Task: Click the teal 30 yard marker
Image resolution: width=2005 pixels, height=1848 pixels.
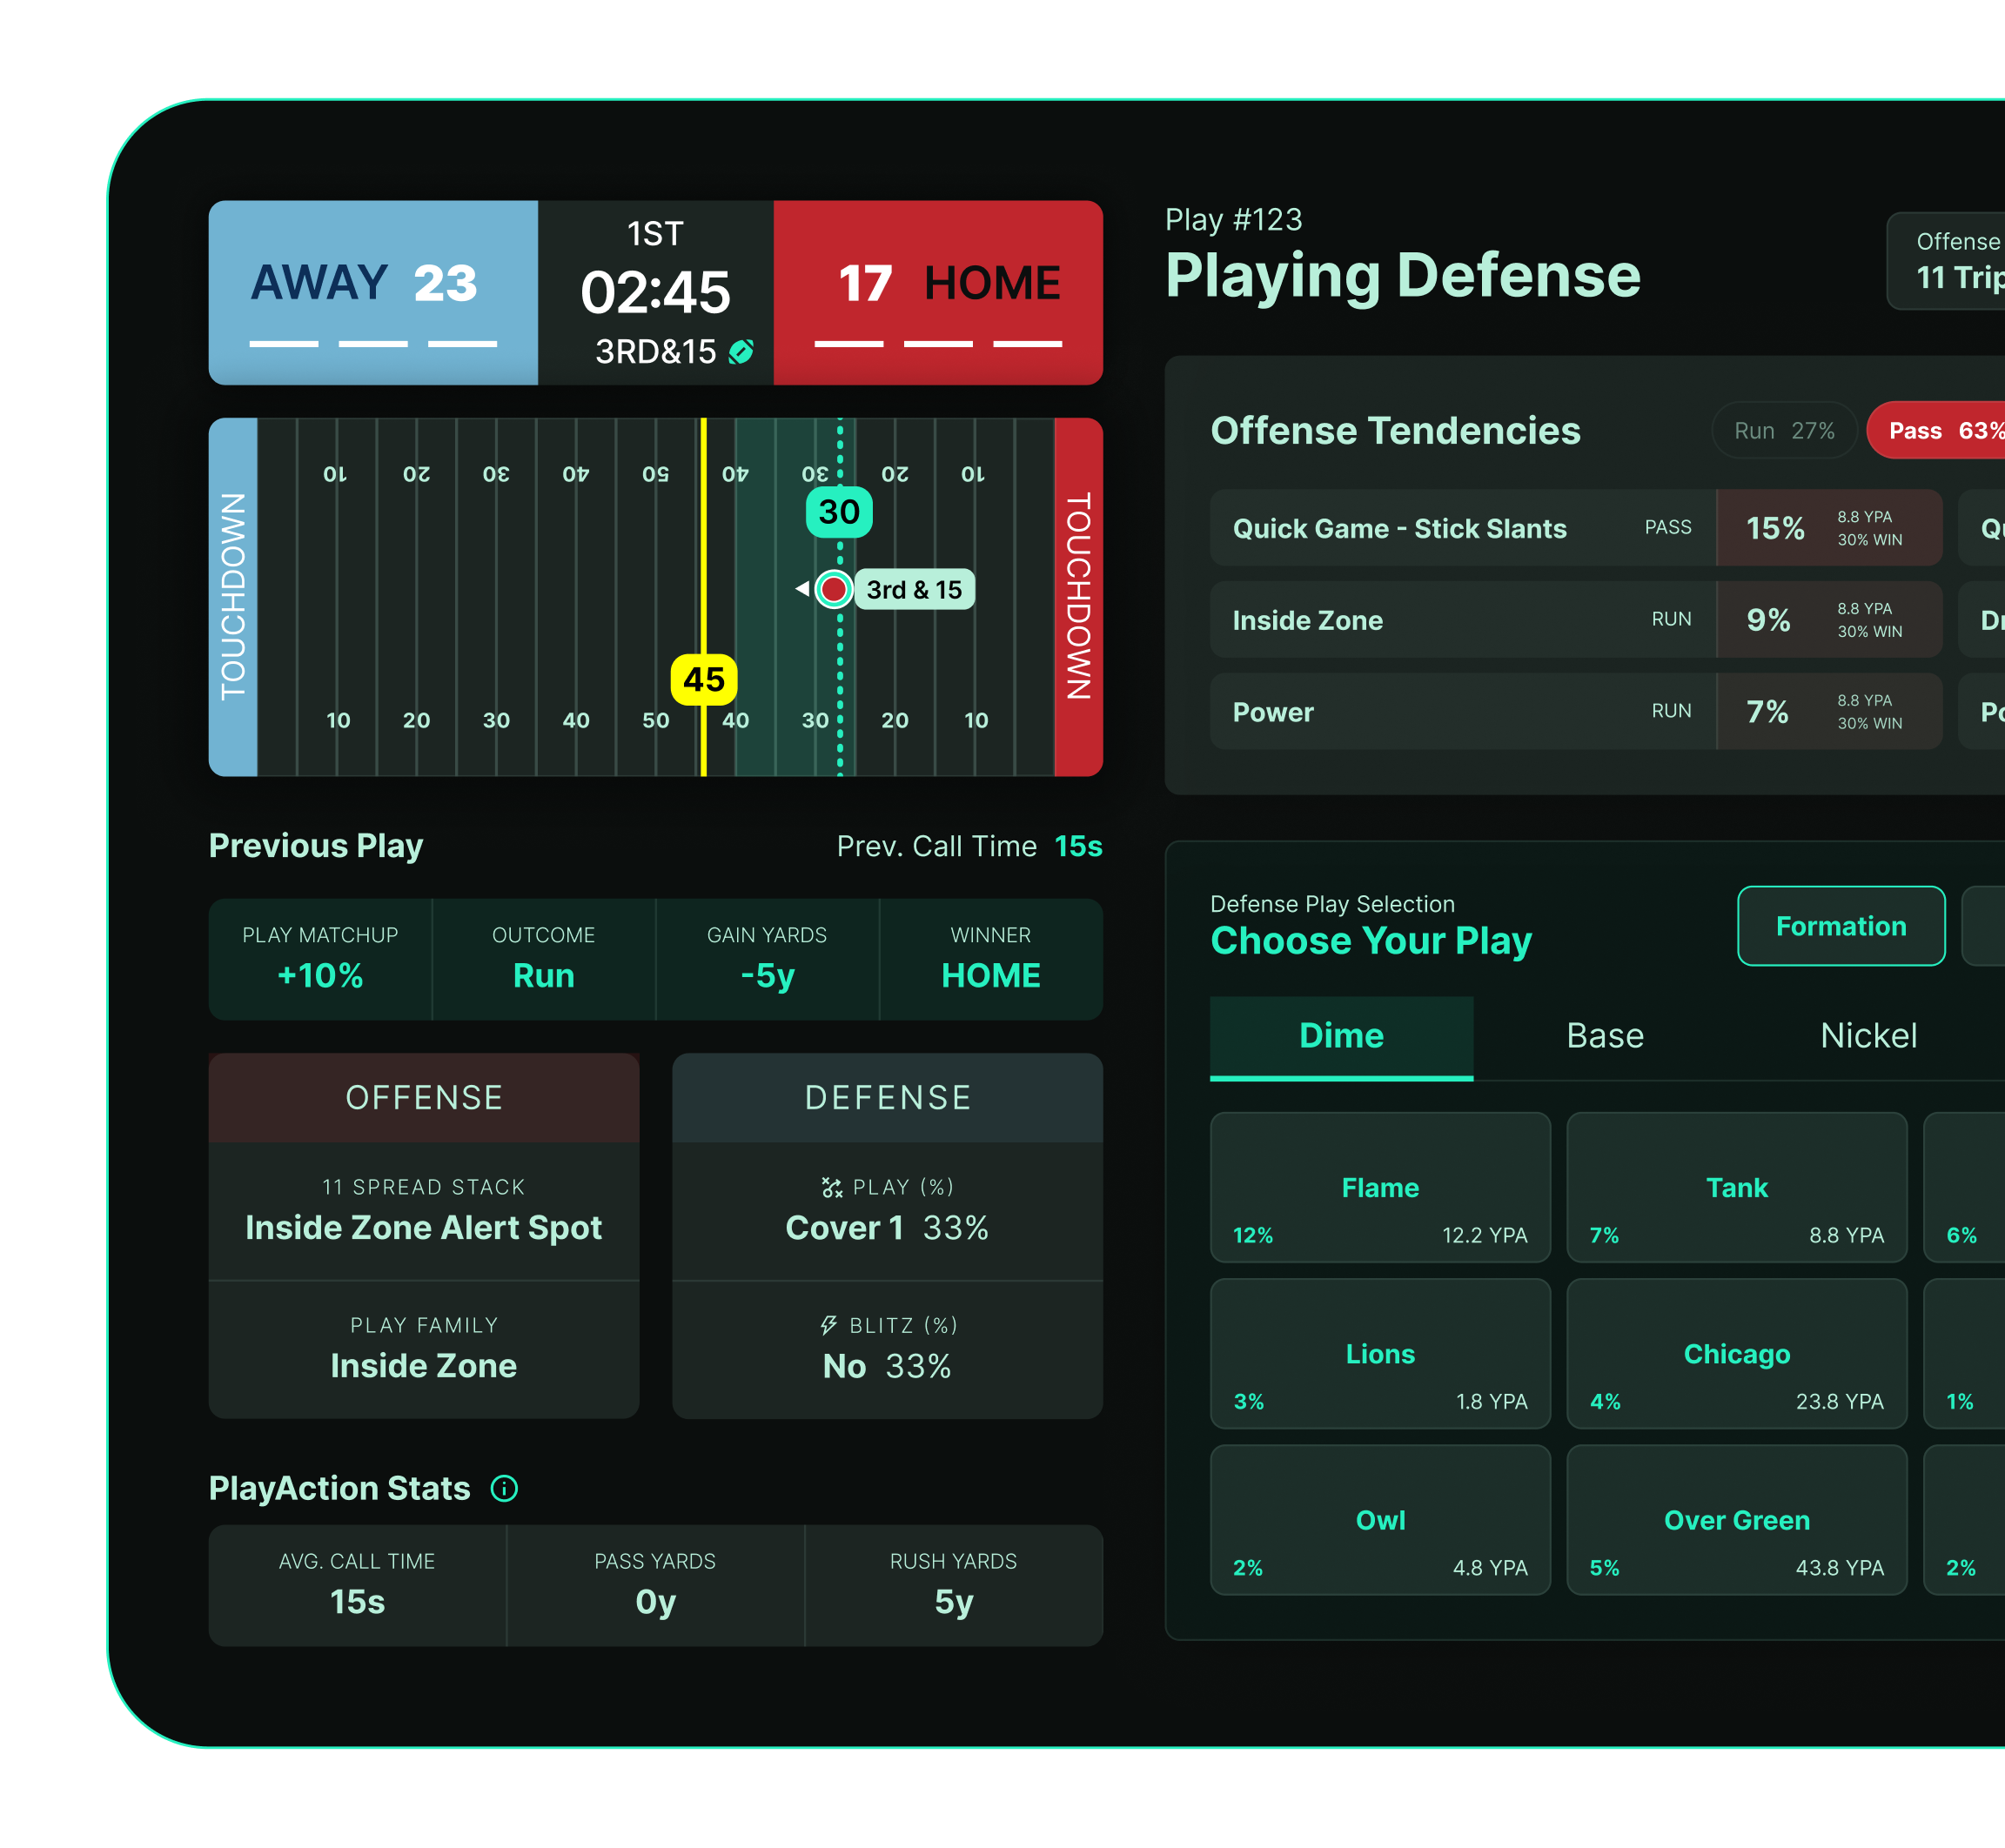Action: (838, 512)
